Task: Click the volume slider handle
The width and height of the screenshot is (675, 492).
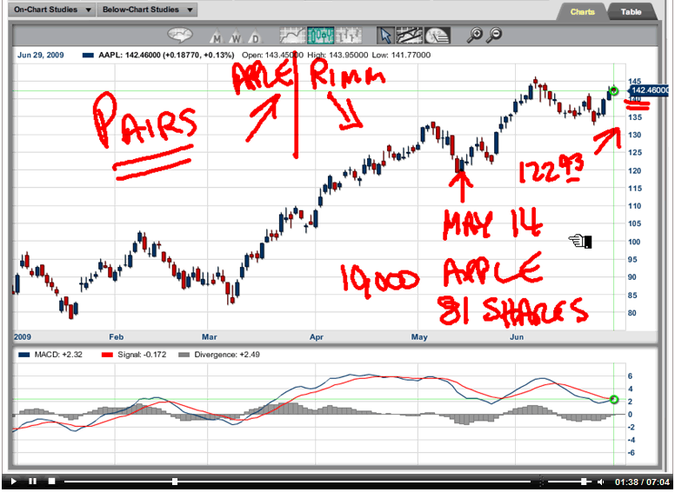Action: 584,482
